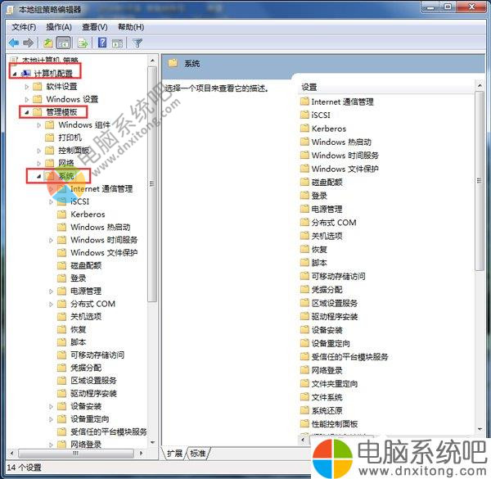Click the right pane vertical scrollbar
The image size is (491, 479).
(x=480, y=246)
